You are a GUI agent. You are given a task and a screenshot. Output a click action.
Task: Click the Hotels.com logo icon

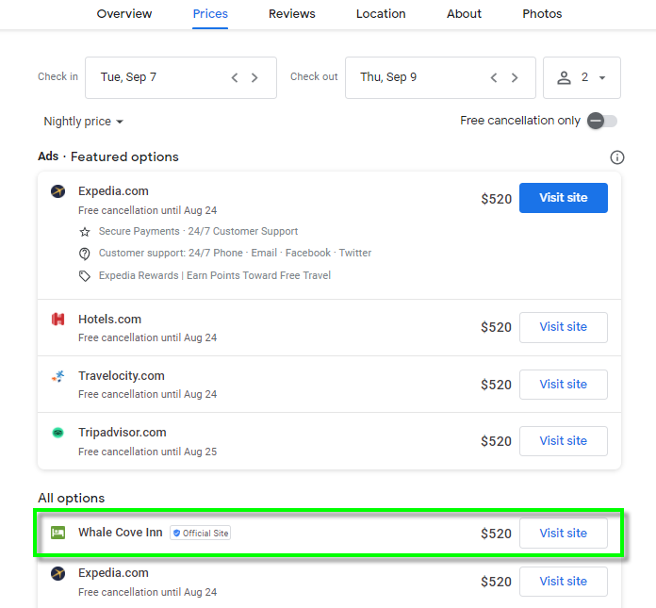pyautogui.click(x=58, y=320)
